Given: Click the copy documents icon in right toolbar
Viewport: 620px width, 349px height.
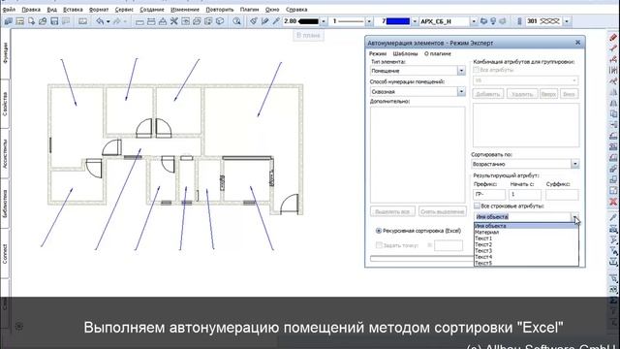Looking at the screenshot, I should point(613,114).
